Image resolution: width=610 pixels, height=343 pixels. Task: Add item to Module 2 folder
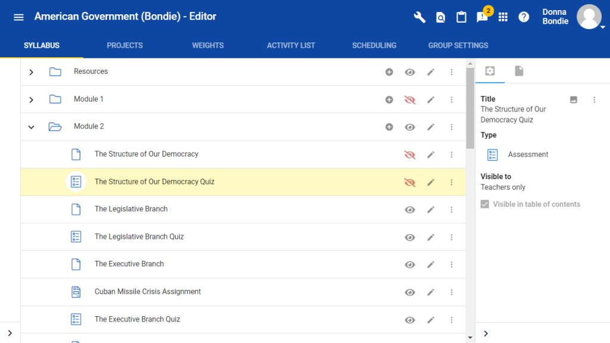click(389, 127)
